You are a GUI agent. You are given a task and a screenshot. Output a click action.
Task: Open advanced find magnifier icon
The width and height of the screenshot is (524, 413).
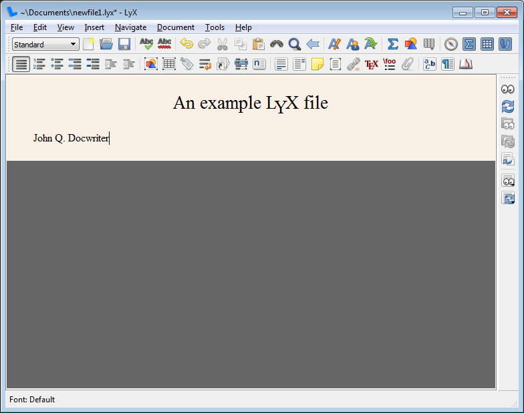[294, 44]
